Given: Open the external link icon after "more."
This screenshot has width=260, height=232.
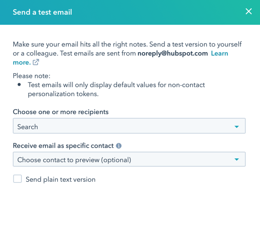Looking at the screenshot, I should pyautogui.click(x=36, y=62).
